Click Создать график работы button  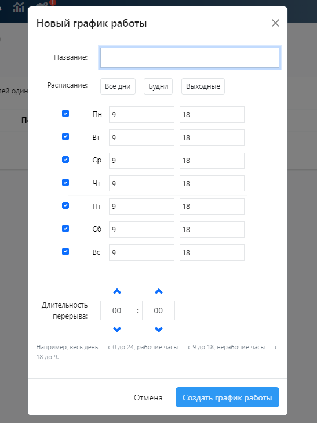227,397
